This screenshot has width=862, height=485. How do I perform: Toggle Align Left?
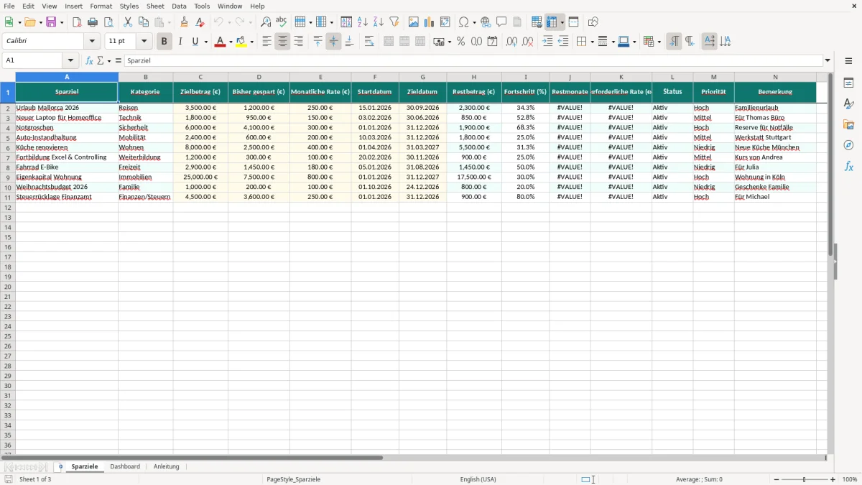[x=267, y=42]
